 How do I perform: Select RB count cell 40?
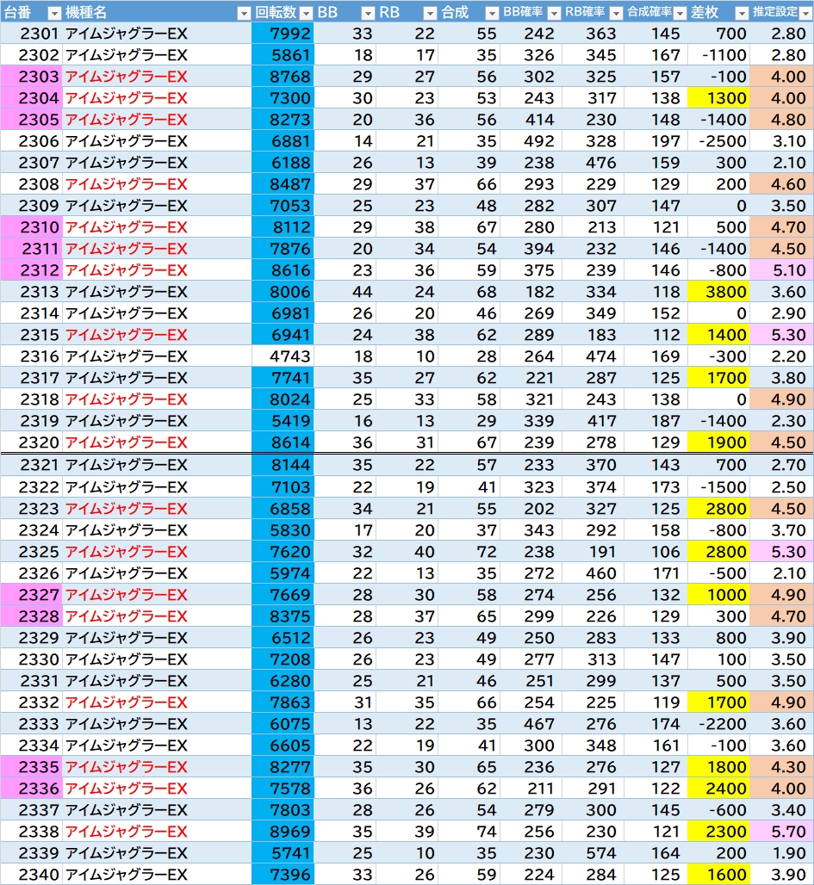click(407, 552)
